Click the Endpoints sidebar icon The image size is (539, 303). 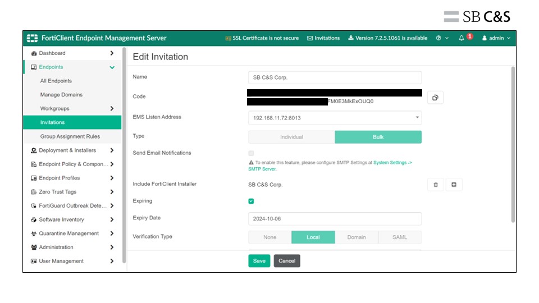coord(34,67)
